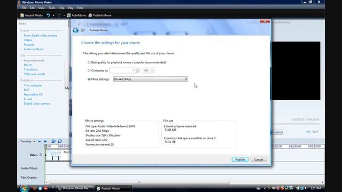This screenshot has height=192, width=342.
Task: Click the Effects link in Tasks pane
Action: 28,65
